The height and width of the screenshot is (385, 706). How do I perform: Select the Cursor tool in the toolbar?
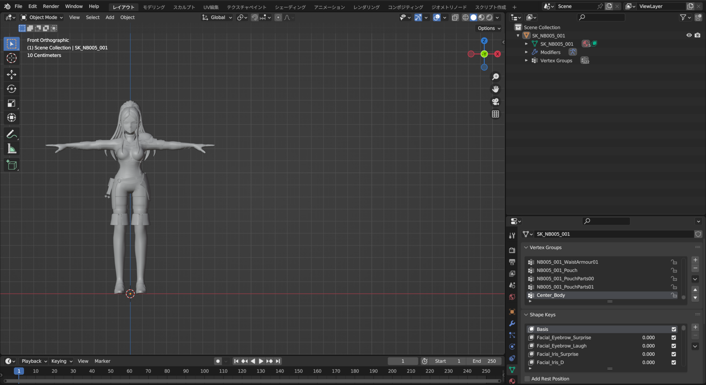tap(12, 58)
